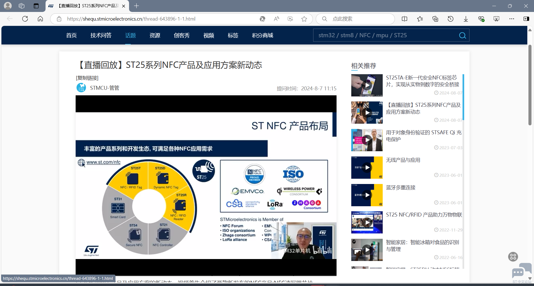Click the 相关推荐 heading

[364, 66]
